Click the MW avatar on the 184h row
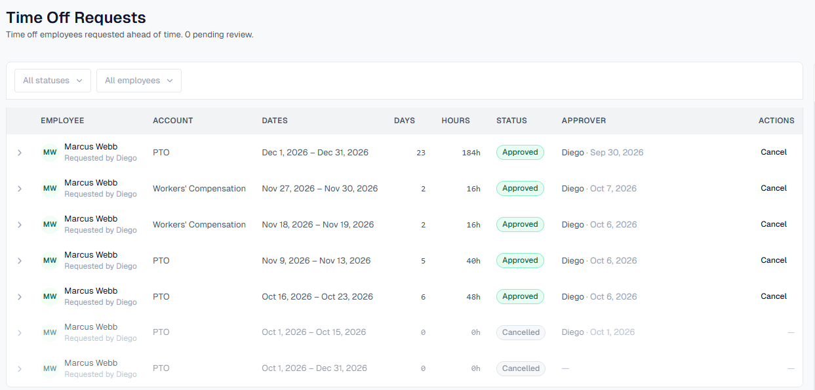This screenshot has height=390, width=815. (50, 153)
